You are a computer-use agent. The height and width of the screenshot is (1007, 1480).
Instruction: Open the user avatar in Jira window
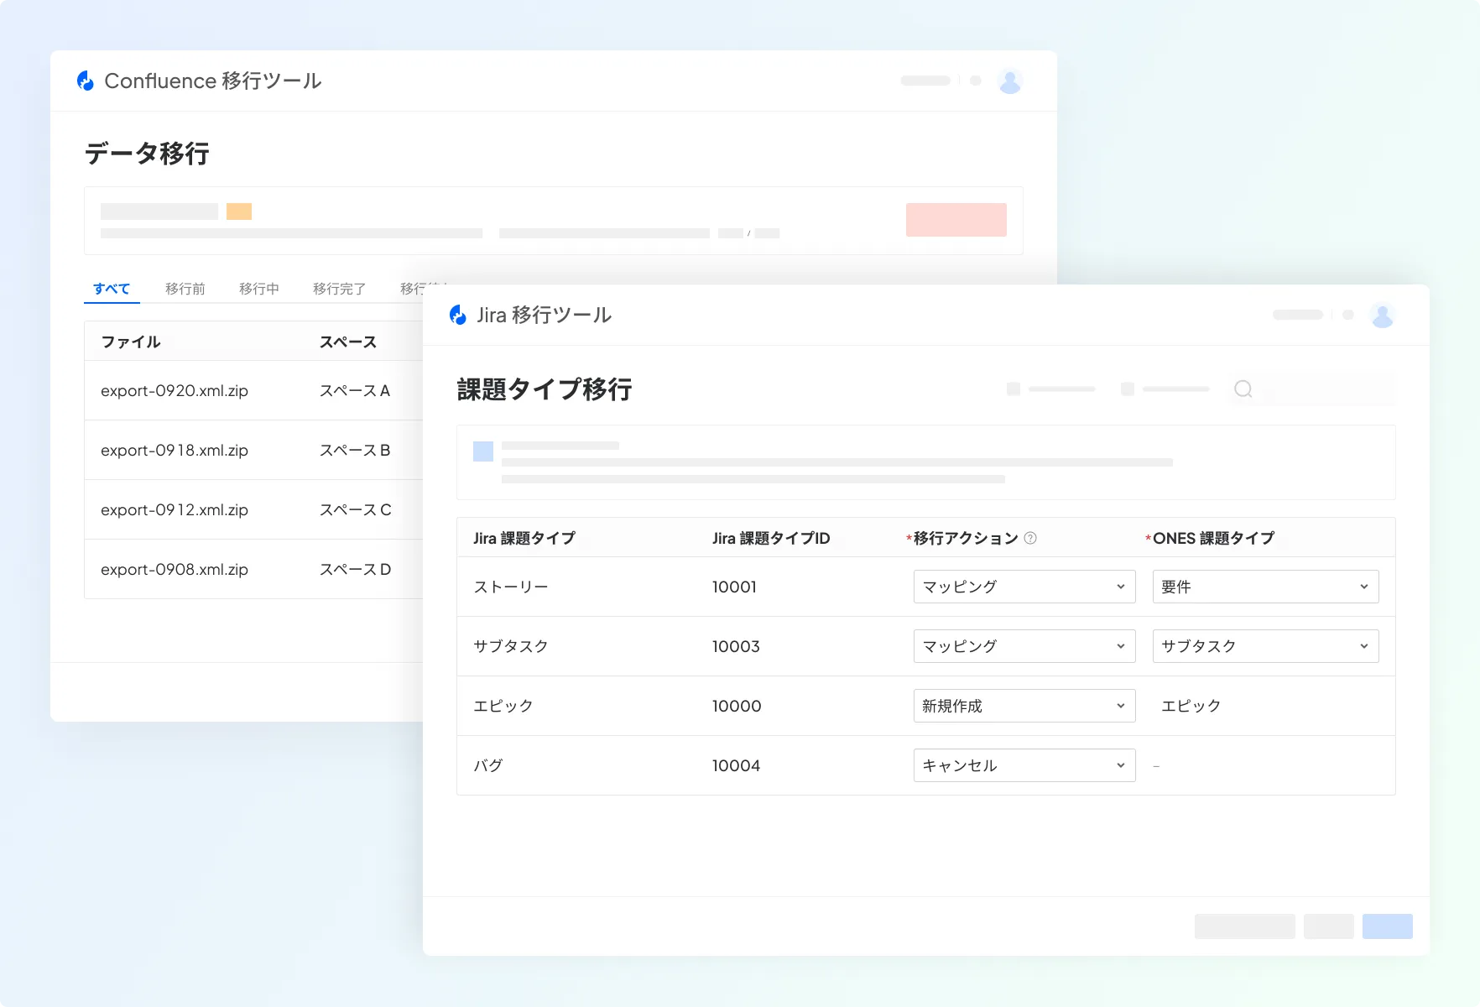pyautogui.click(x=1382, y=316)
